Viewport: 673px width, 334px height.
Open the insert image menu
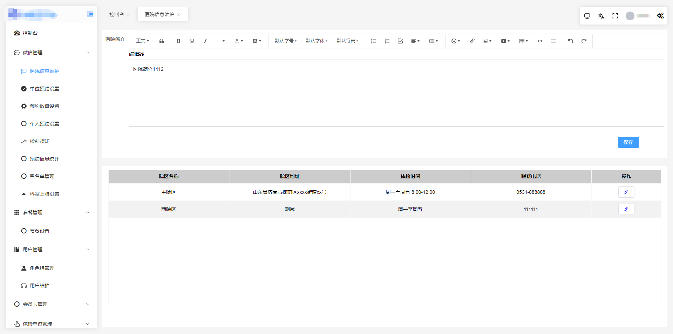pos(487,41)
